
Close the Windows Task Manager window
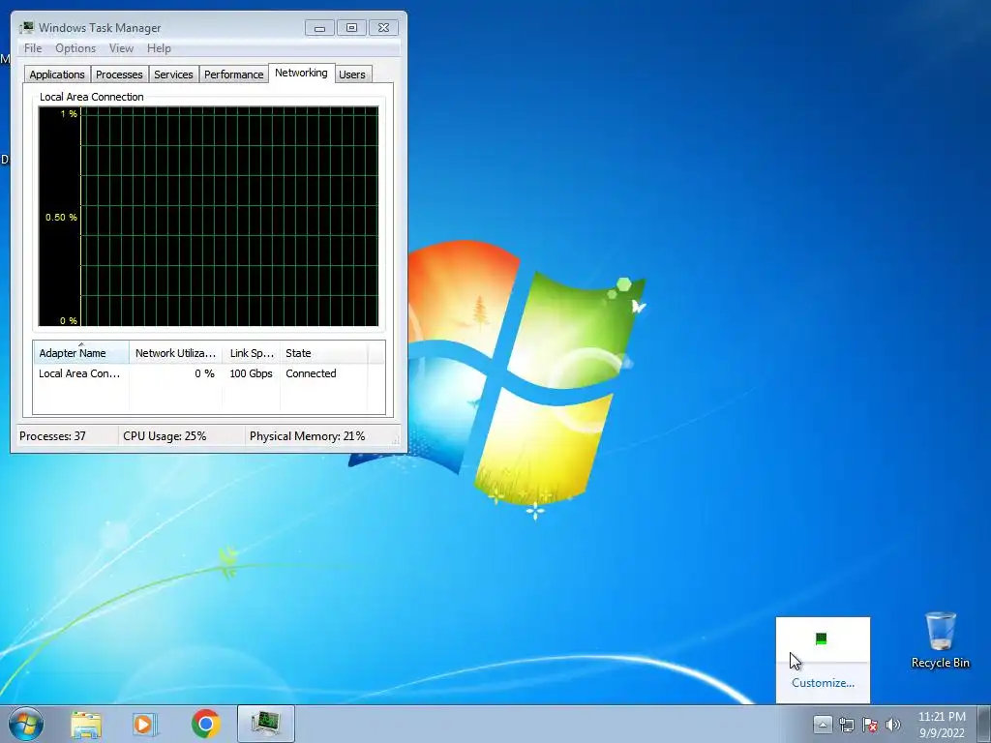click(383, 28)
